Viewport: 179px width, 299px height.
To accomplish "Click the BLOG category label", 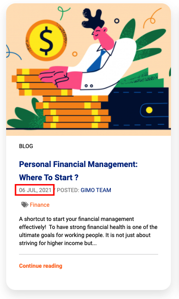I will (x=26, y=146).
